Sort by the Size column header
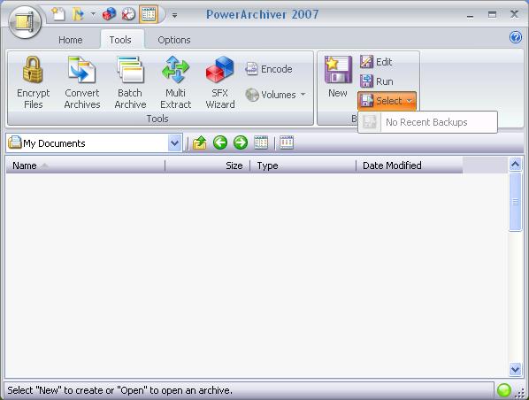This screenshot has height=400, width=529. click(208, 165)
